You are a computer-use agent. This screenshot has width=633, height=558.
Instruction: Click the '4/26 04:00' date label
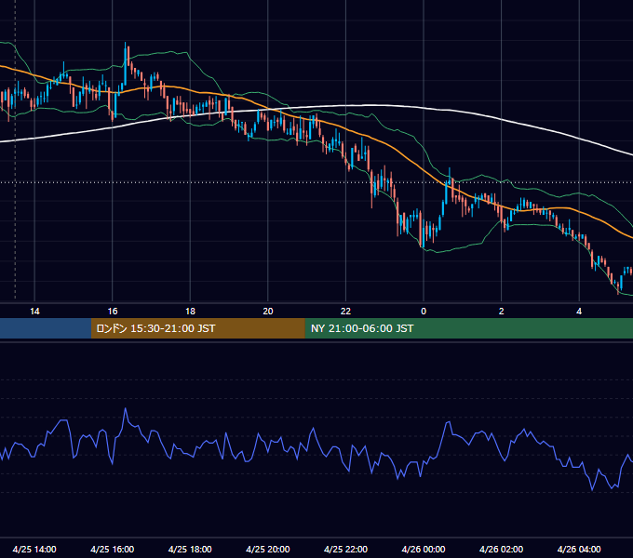point(579,549)
